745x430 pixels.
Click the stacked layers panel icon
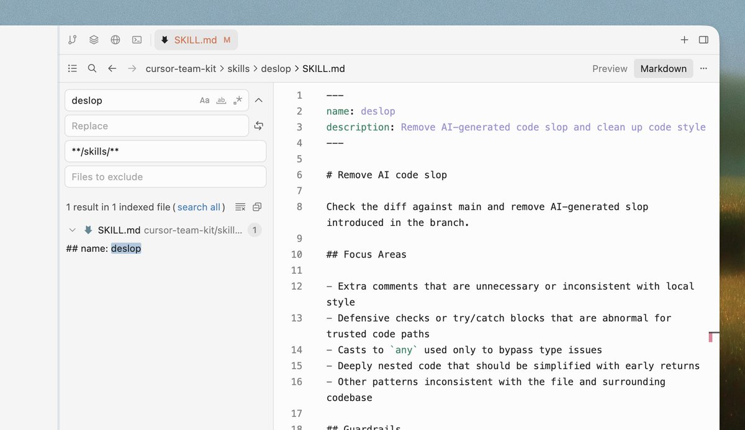pos(94,39)
